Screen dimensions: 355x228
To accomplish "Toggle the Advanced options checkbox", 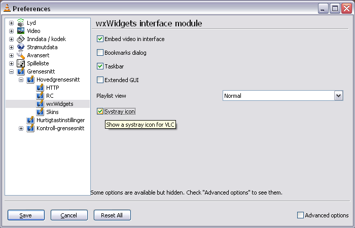I will point(300,215).
